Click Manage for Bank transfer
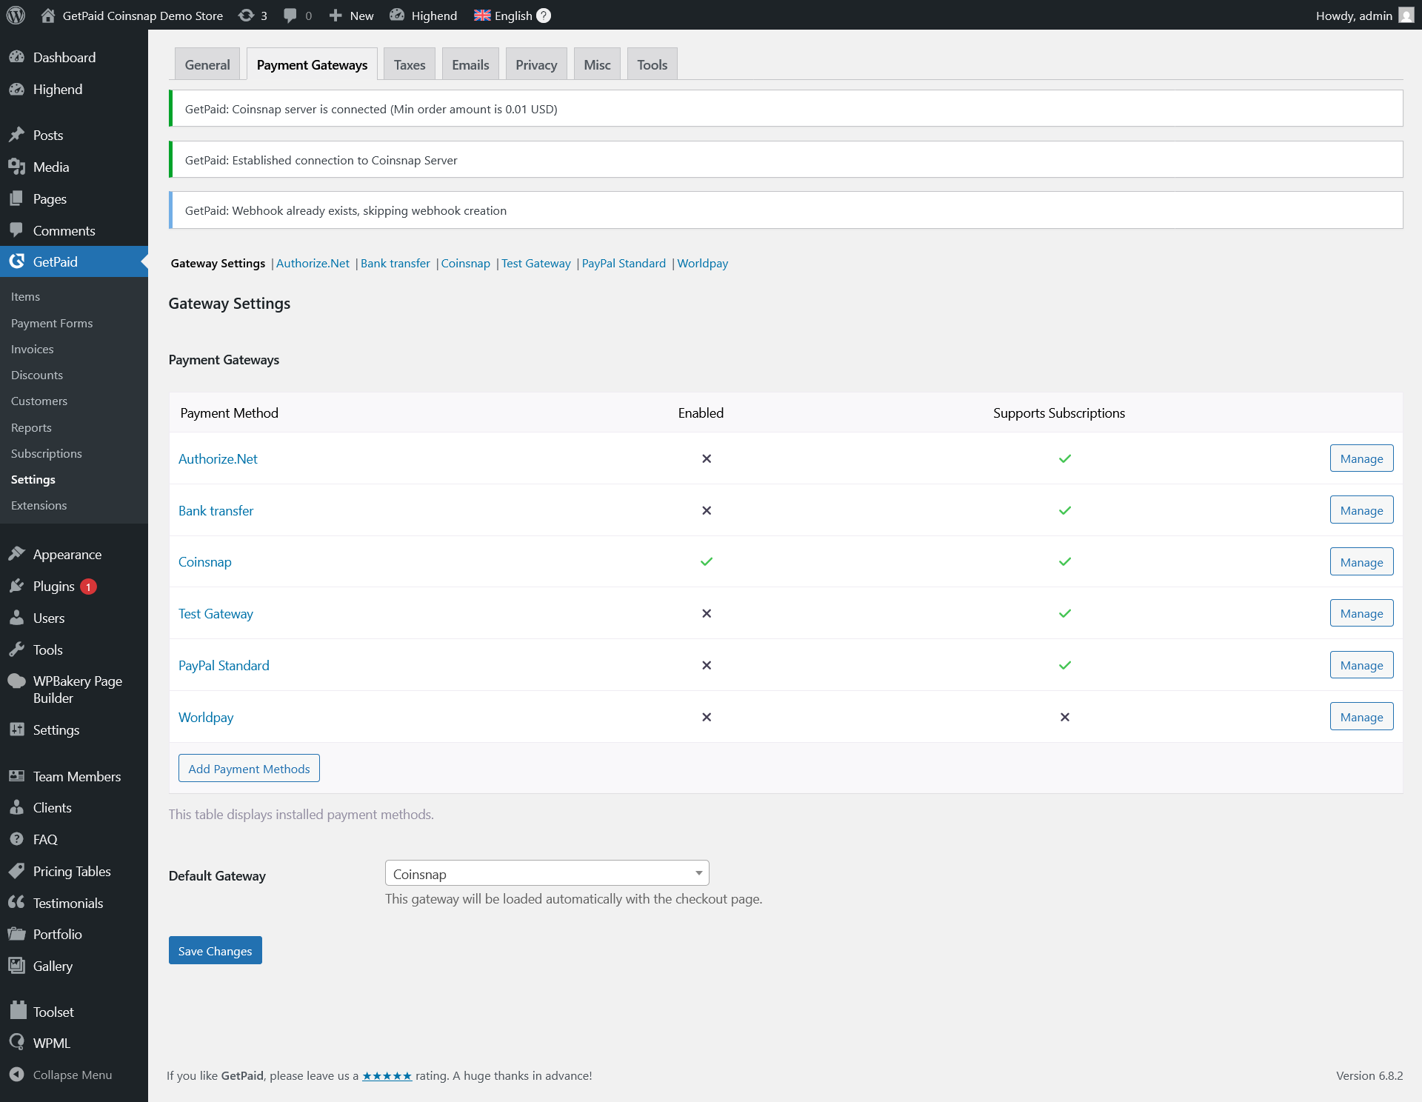This screenshot has height=1102, width=1422. click(x=1361, y=510)
